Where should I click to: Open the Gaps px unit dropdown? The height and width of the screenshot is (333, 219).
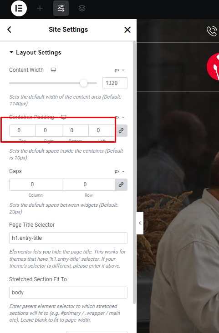119,171
